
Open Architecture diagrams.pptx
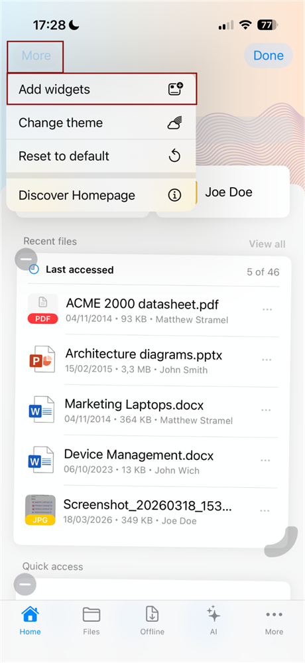(x=153, y=360)
